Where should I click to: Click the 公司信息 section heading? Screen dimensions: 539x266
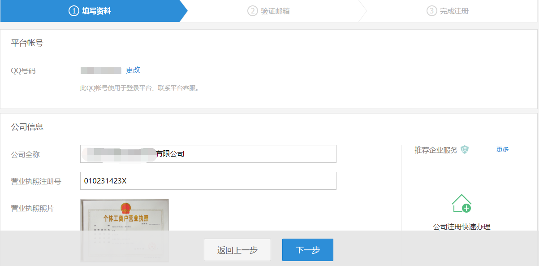coord(27,127)
